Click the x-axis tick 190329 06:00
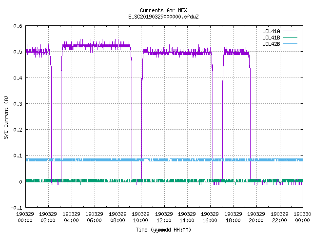This screenshot has width=312, height=234. point(94,217)
